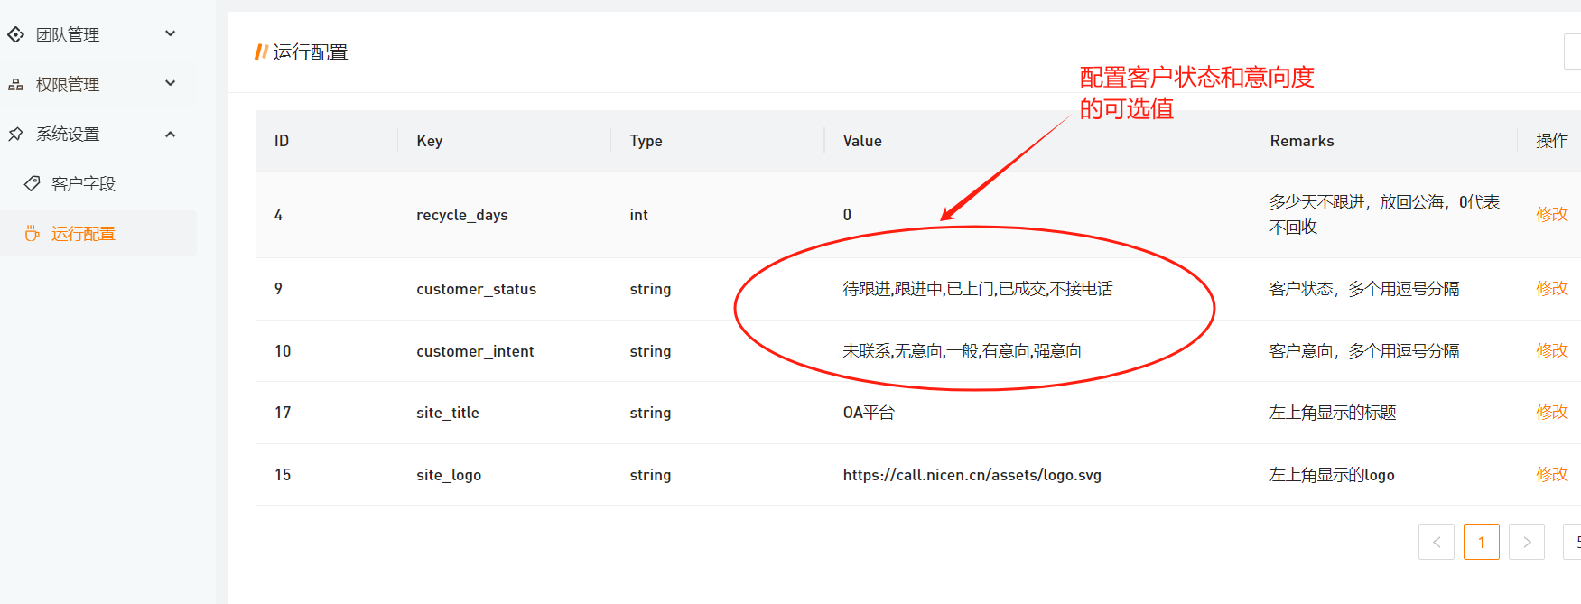The image size is (1581, 604).
Task: Click the Value column header
Action: coord(862,141)
